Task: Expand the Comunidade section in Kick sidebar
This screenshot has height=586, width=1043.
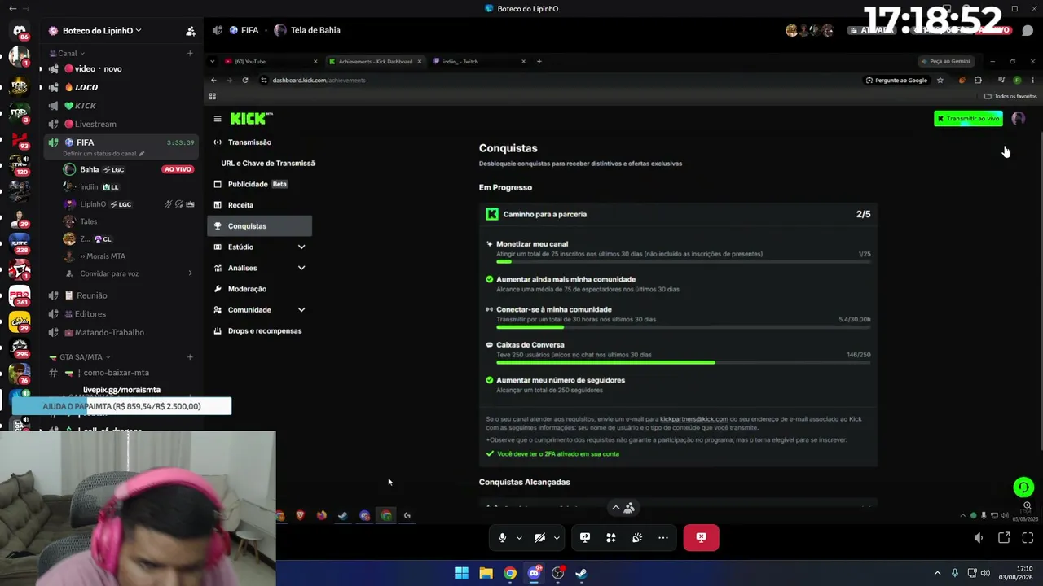Action: [x=301, y=310]
